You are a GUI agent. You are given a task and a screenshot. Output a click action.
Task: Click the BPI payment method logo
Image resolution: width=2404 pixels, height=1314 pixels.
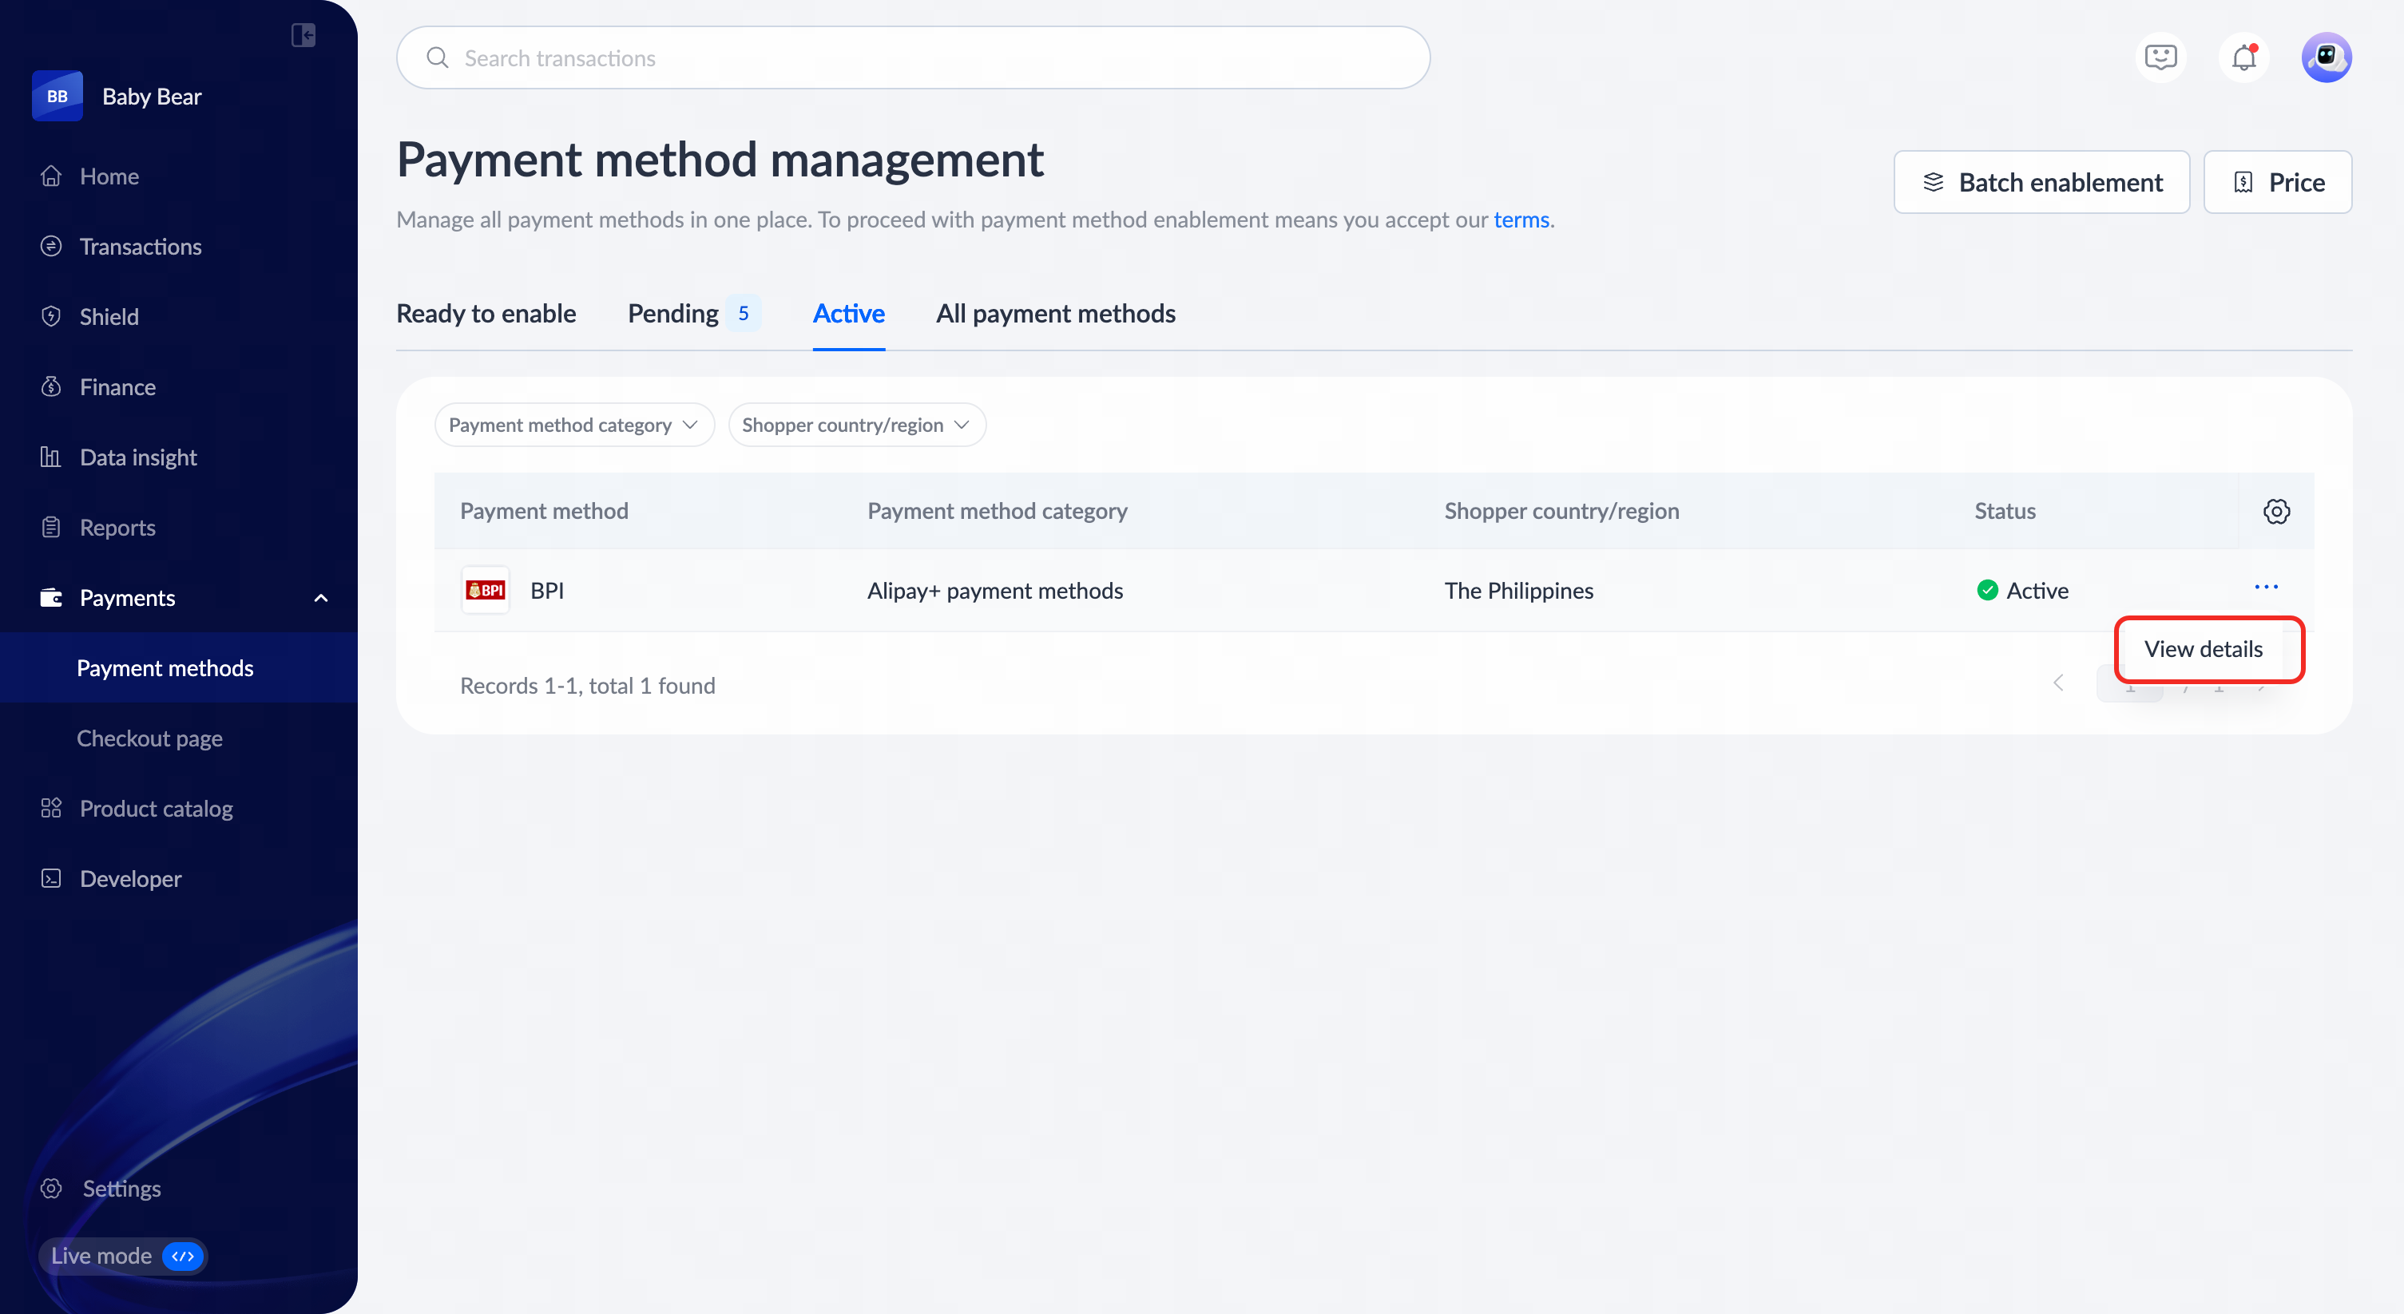tap(486, 590)
